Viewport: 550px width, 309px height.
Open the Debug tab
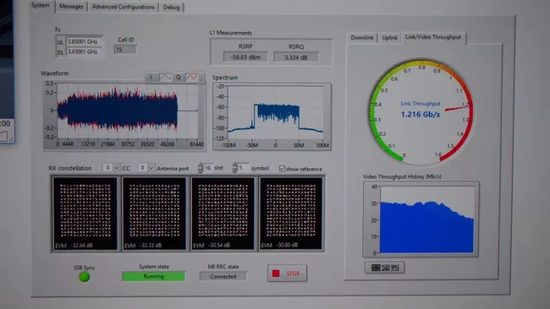[171, 7]
